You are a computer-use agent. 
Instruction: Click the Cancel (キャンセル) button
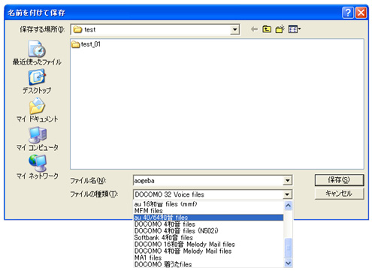point(339,194)
